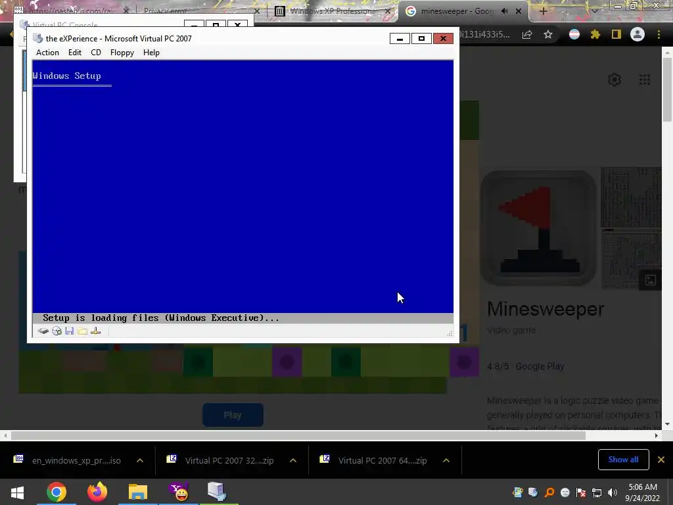Screen dimensions: 673x505
Task: Click the network adapter icon in Virtual PC status bar
Action: click(x=96, y=331)
